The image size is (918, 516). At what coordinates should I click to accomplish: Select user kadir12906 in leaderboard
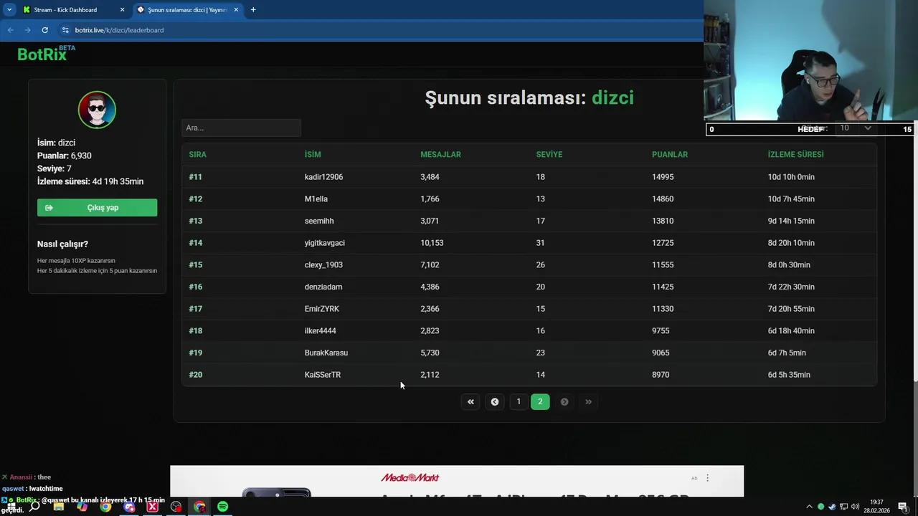[323, 177]
